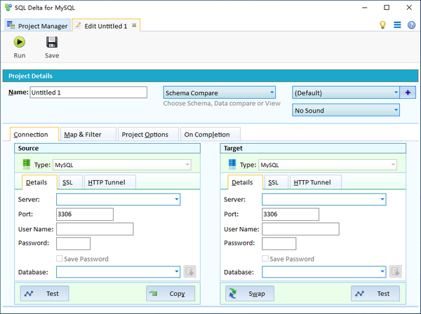Screen dimensions: 421x314
Task: Expand the Source Server dropdown
Action: tap(176, 199)
